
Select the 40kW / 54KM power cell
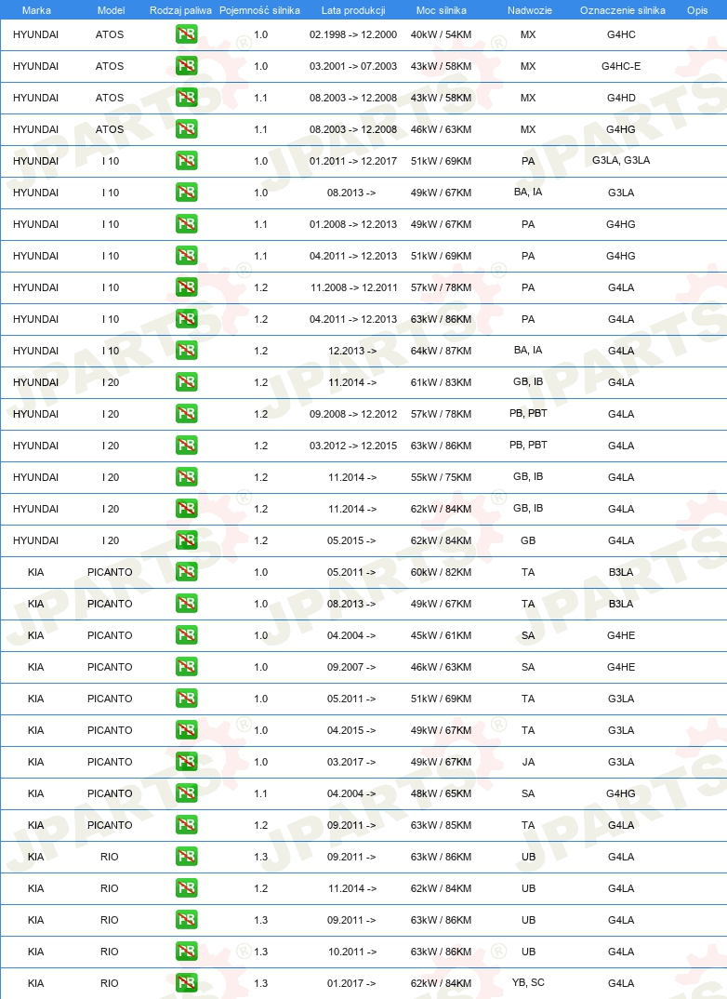point(442,34)
